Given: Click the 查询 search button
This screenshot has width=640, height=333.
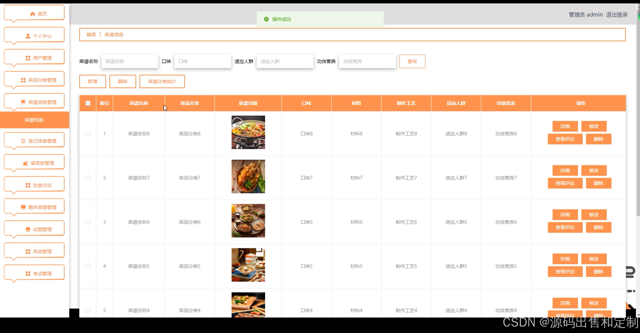Looking at the screenshot, I should pos(412,61).
